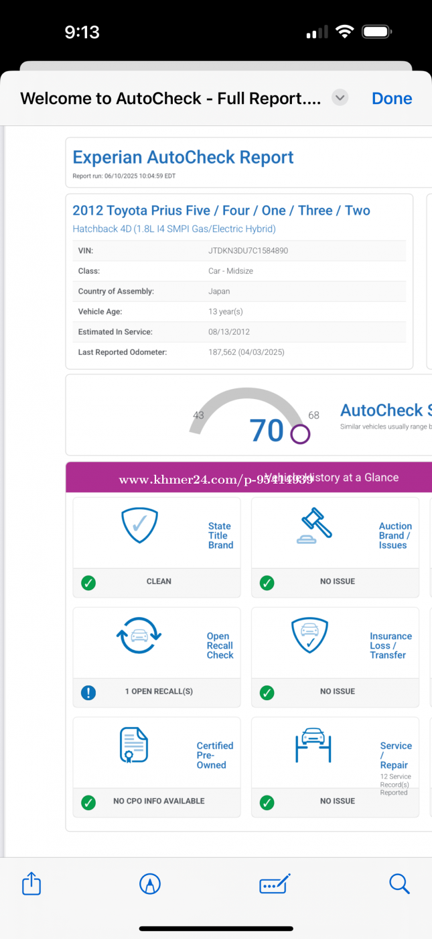The width and height of the screenshot is (432, 939).
Task: Open the document title dropdown chevron
Action: coord(340,98)
